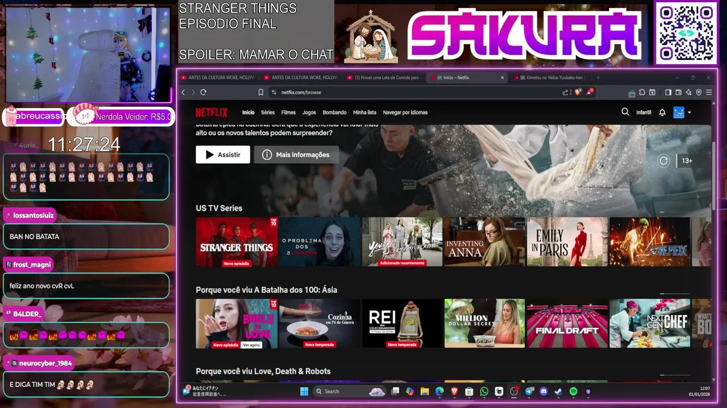Open Spotify from the taskbar
Viewport: 727px width, 408px height.
573,391
